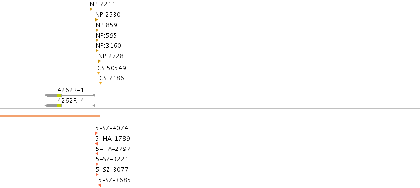Screen dimensions: 420x188
Task: Click the GS:50549 down-pointing marker
Action: pyautogui.click(x=99, y=73)
